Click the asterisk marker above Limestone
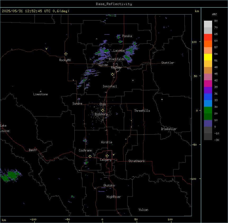 click(x=40, y=92)
